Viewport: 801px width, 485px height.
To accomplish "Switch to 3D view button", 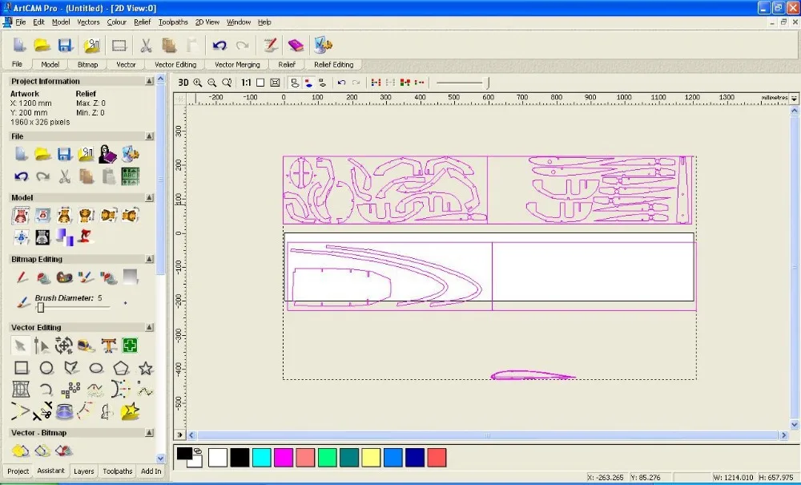I will [x=183, y=83].
